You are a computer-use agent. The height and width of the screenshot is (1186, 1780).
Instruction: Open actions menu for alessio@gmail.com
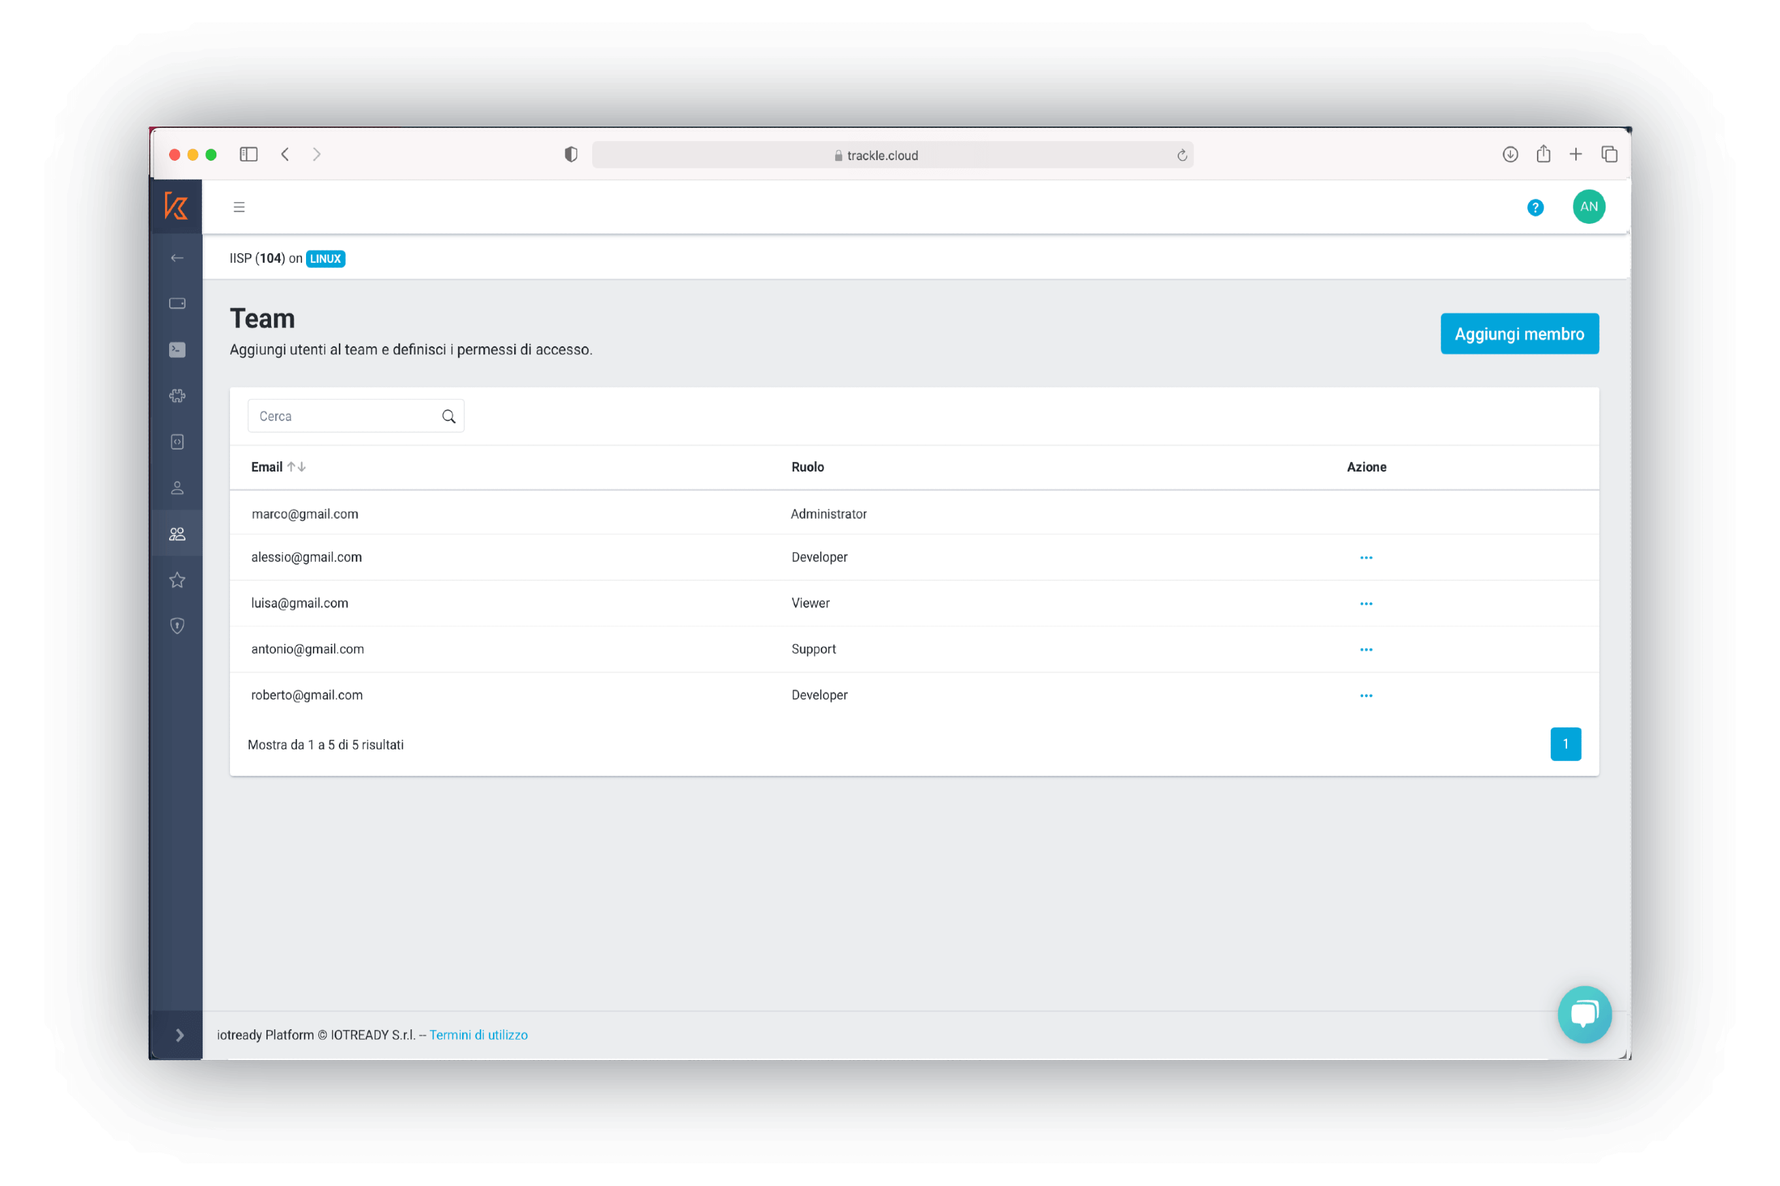click(1365, 558)
